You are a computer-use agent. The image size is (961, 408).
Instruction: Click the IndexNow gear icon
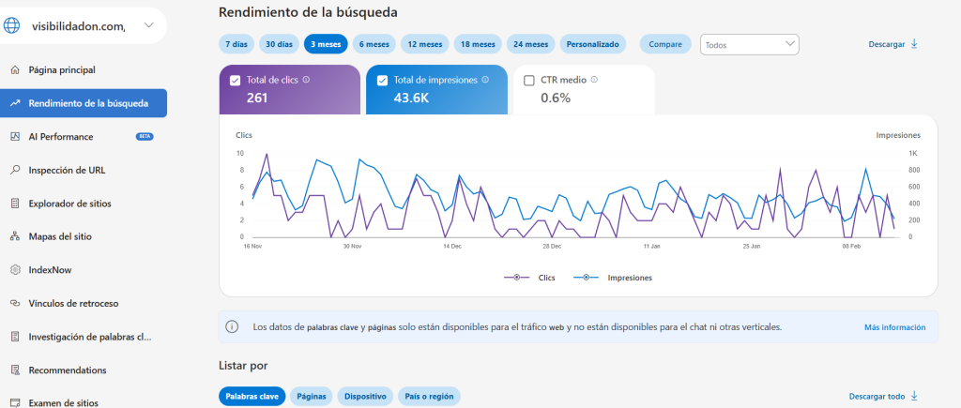(15, 270)
